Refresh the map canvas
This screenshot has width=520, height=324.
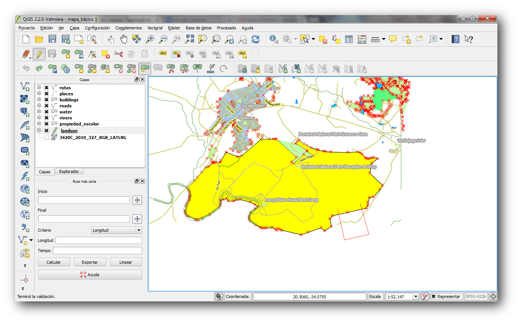tap(255, 39)
